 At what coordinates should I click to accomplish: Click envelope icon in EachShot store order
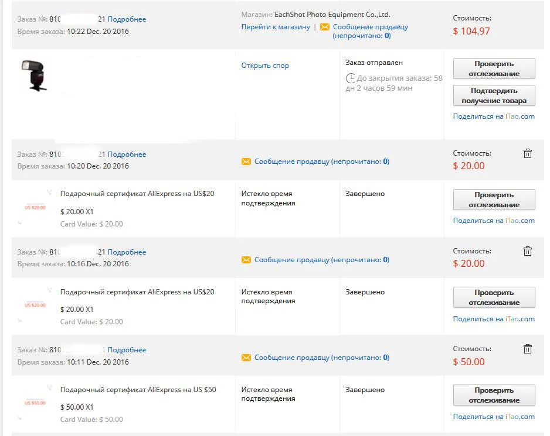point(324,27)
